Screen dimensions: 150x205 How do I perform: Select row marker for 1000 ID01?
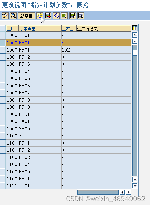(3, 35)
